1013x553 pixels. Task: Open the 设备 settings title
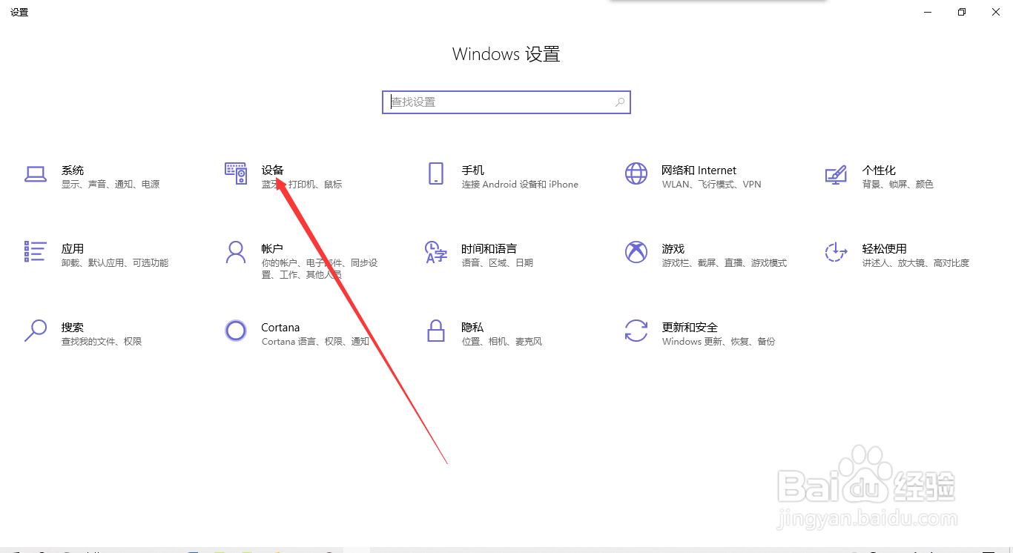tap(273, 170)
